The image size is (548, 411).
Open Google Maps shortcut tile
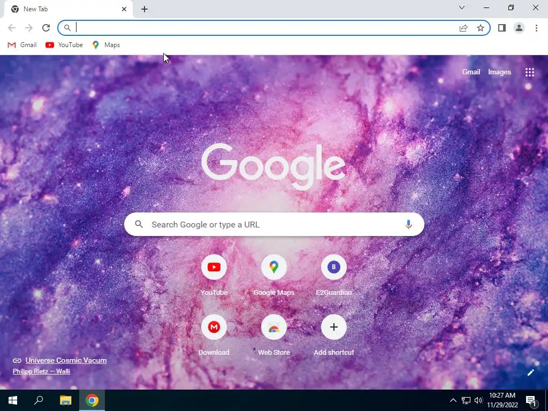(273, 276)
